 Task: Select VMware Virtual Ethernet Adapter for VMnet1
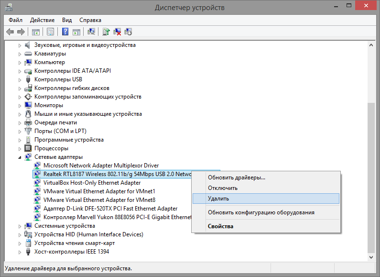pyautogui.click(x=99, y=191)
